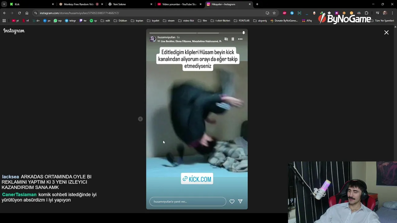Open the nf Netflix bookmark
Screen dimensions: 397x223
26,21
